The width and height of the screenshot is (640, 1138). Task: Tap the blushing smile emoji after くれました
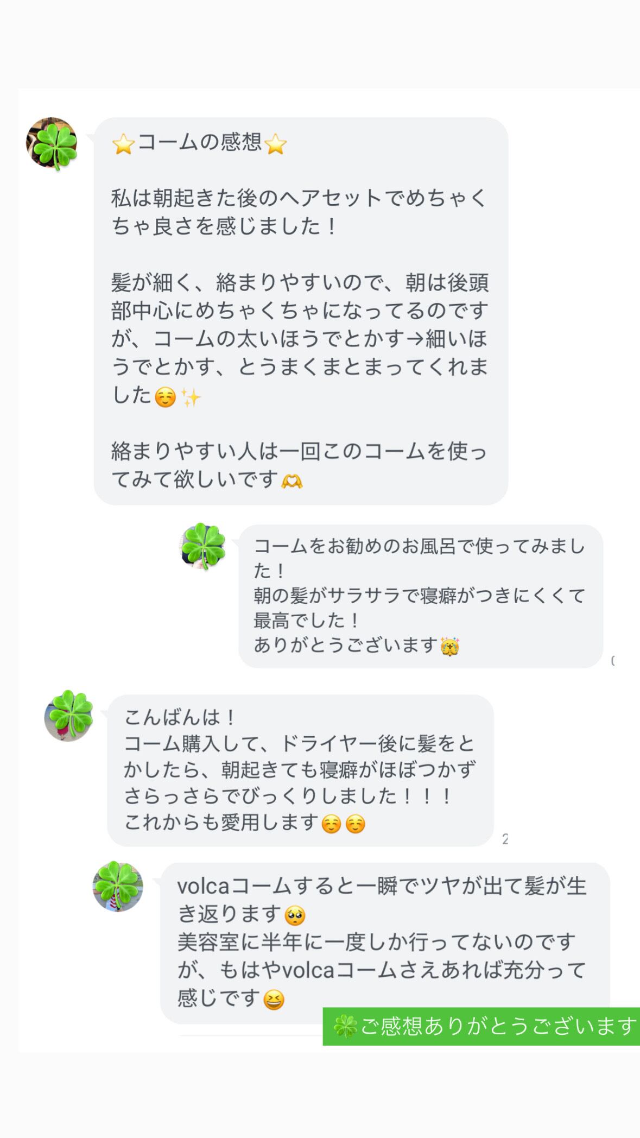tap(165, 398)
